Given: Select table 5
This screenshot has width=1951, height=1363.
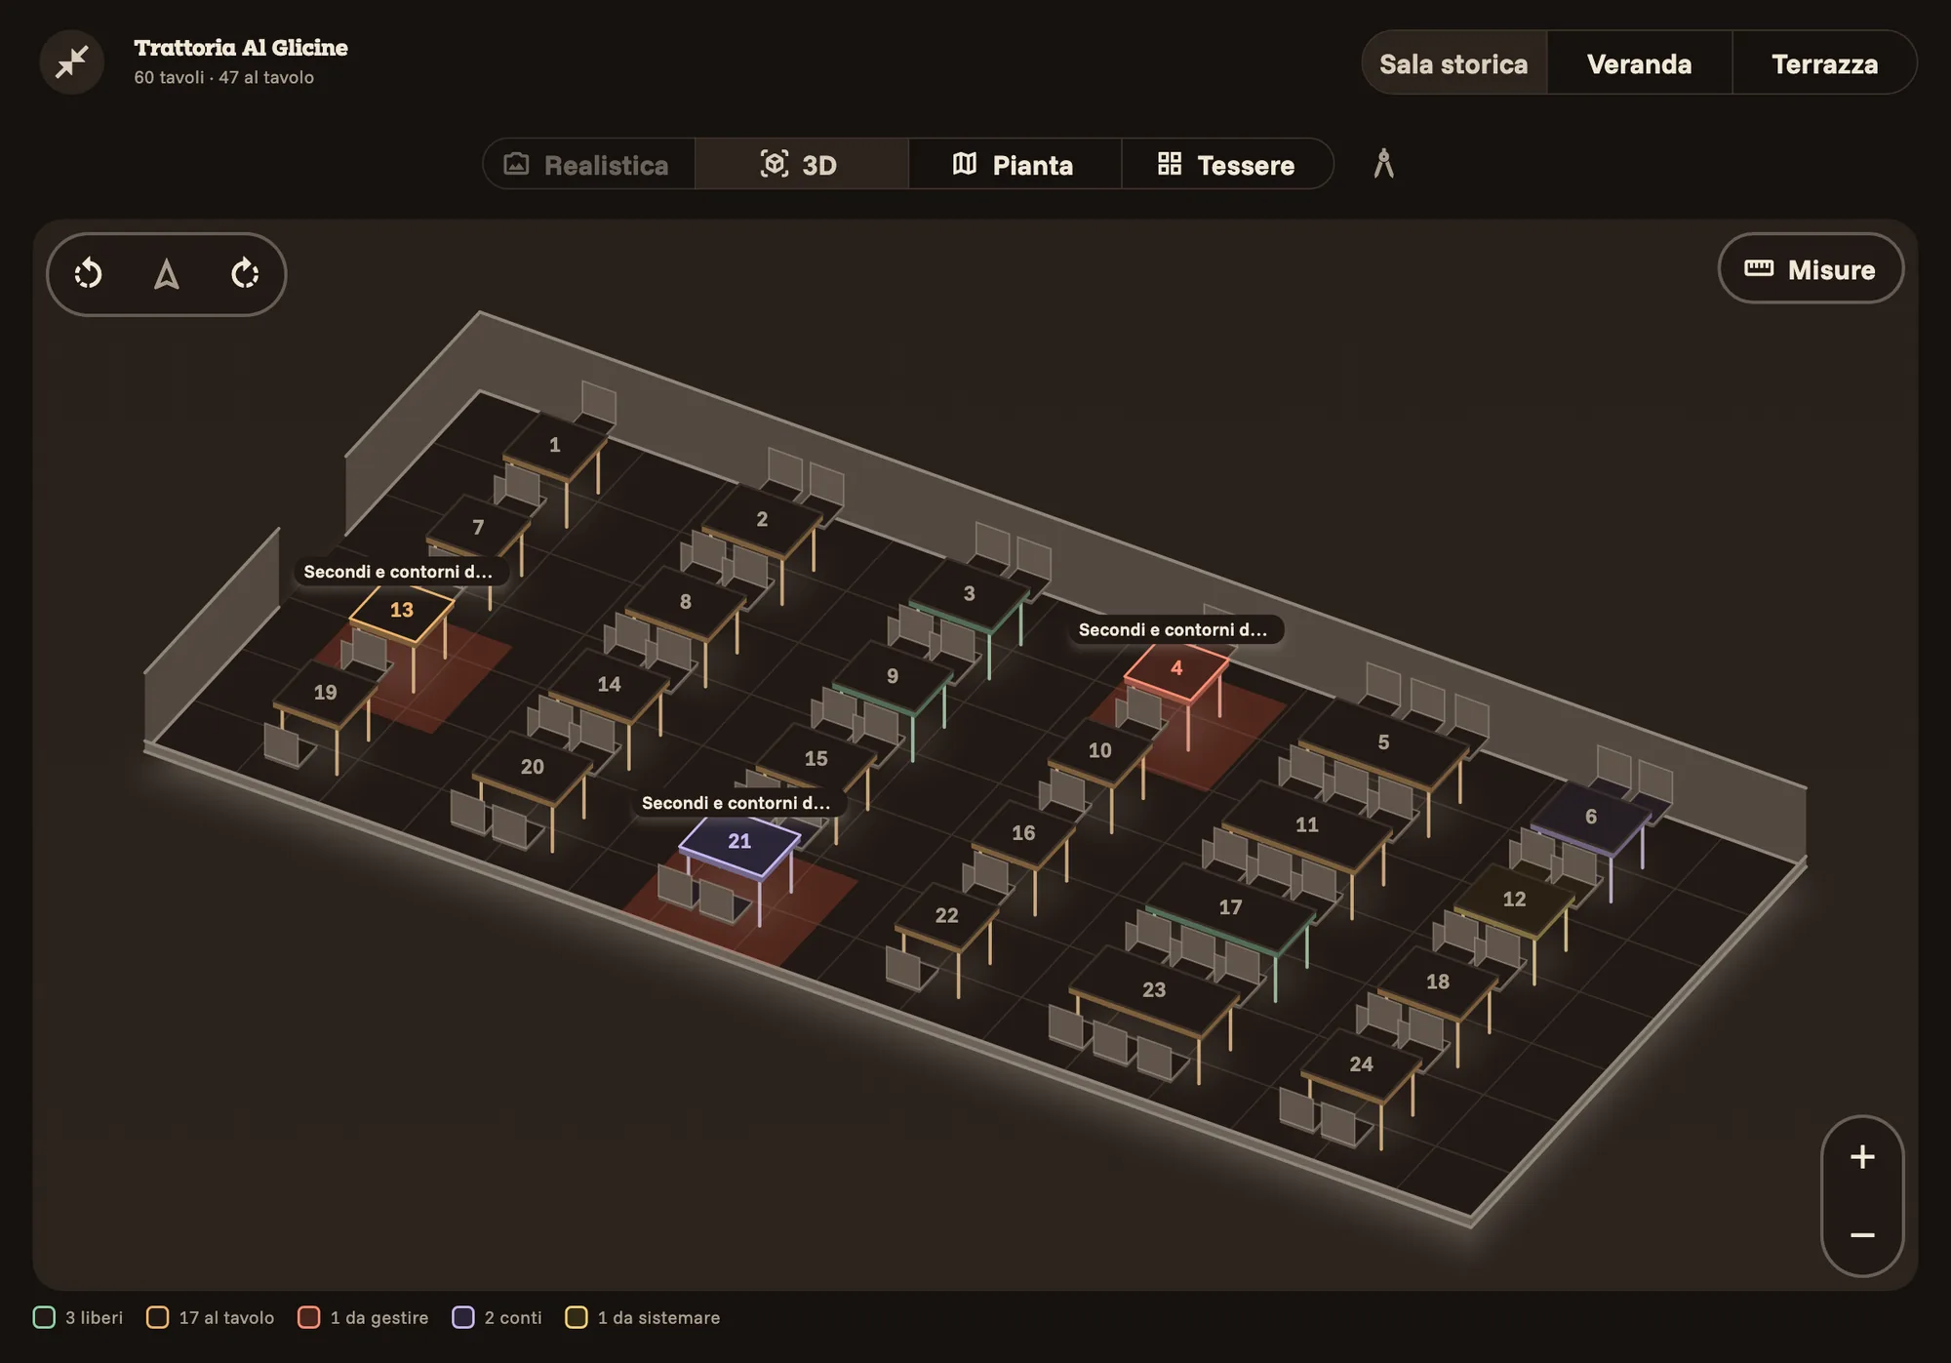Looking at the screenshot, I should pyautogui.click(x=1383, y=744).
